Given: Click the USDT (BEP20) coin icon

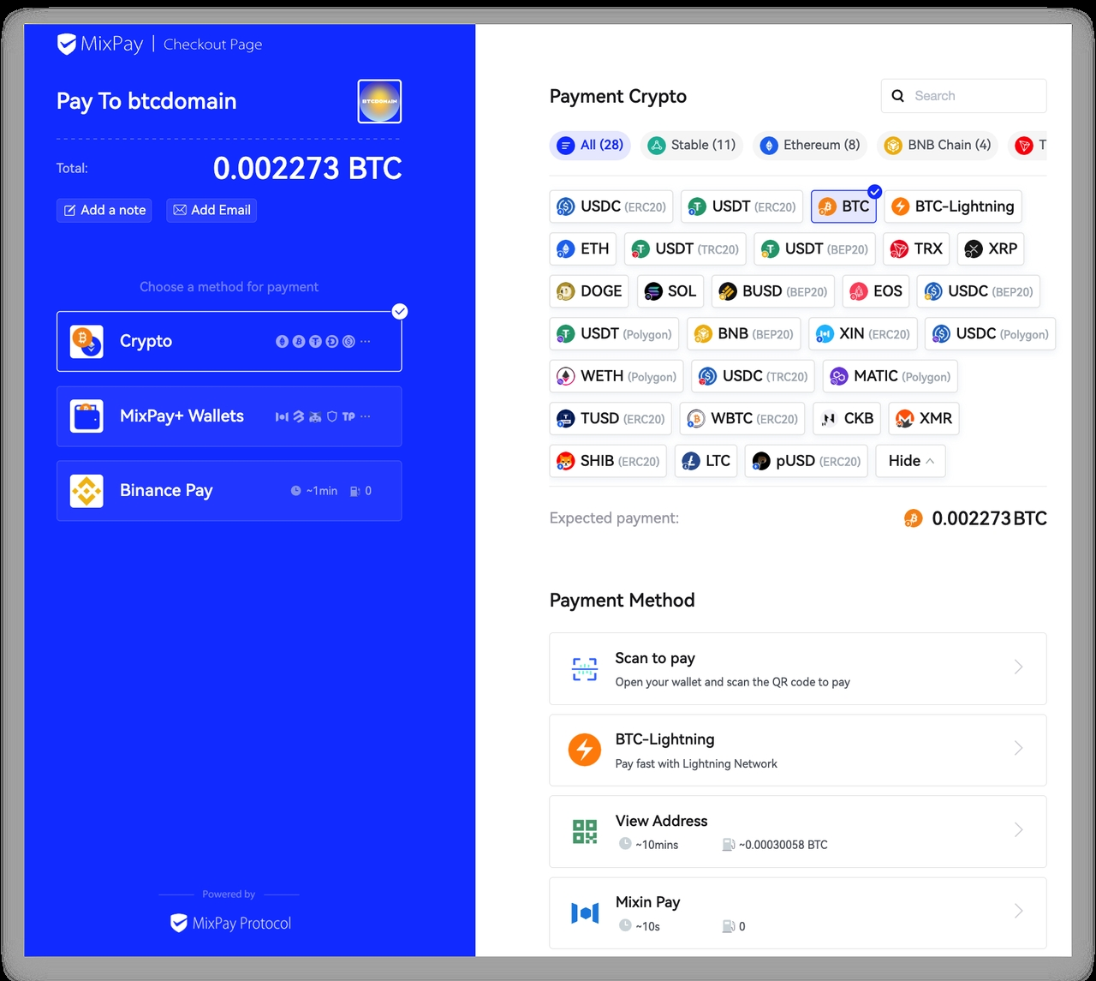Looking at the screenshot, I should click(x=770, y=249).
